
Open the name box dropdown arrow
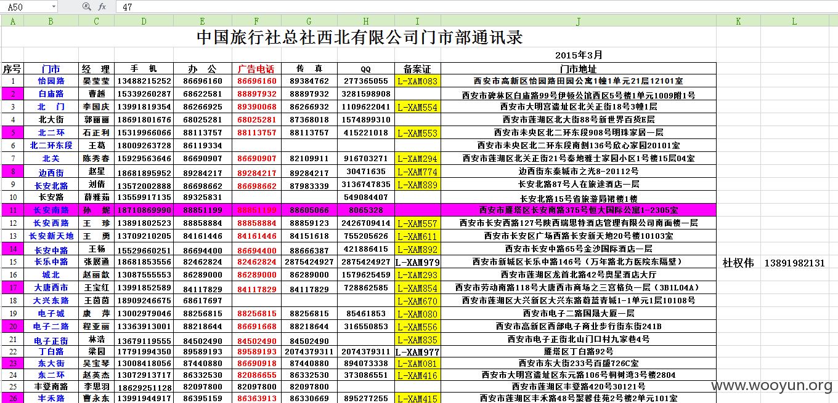(x=54, y=7)
